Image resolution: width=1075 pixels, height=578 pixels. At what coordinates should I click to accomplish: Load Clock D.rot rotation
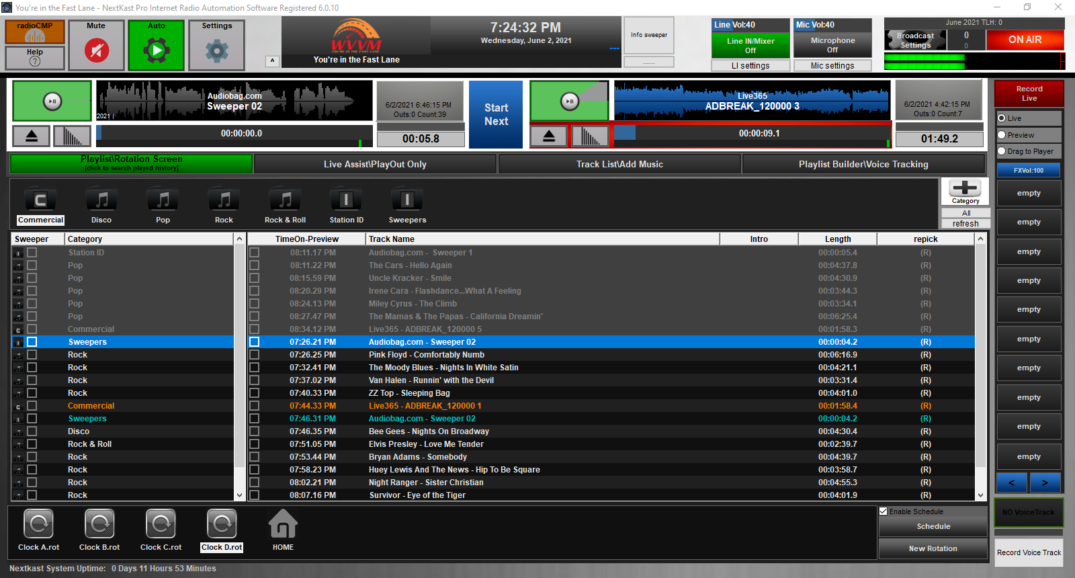click(222, 530)
